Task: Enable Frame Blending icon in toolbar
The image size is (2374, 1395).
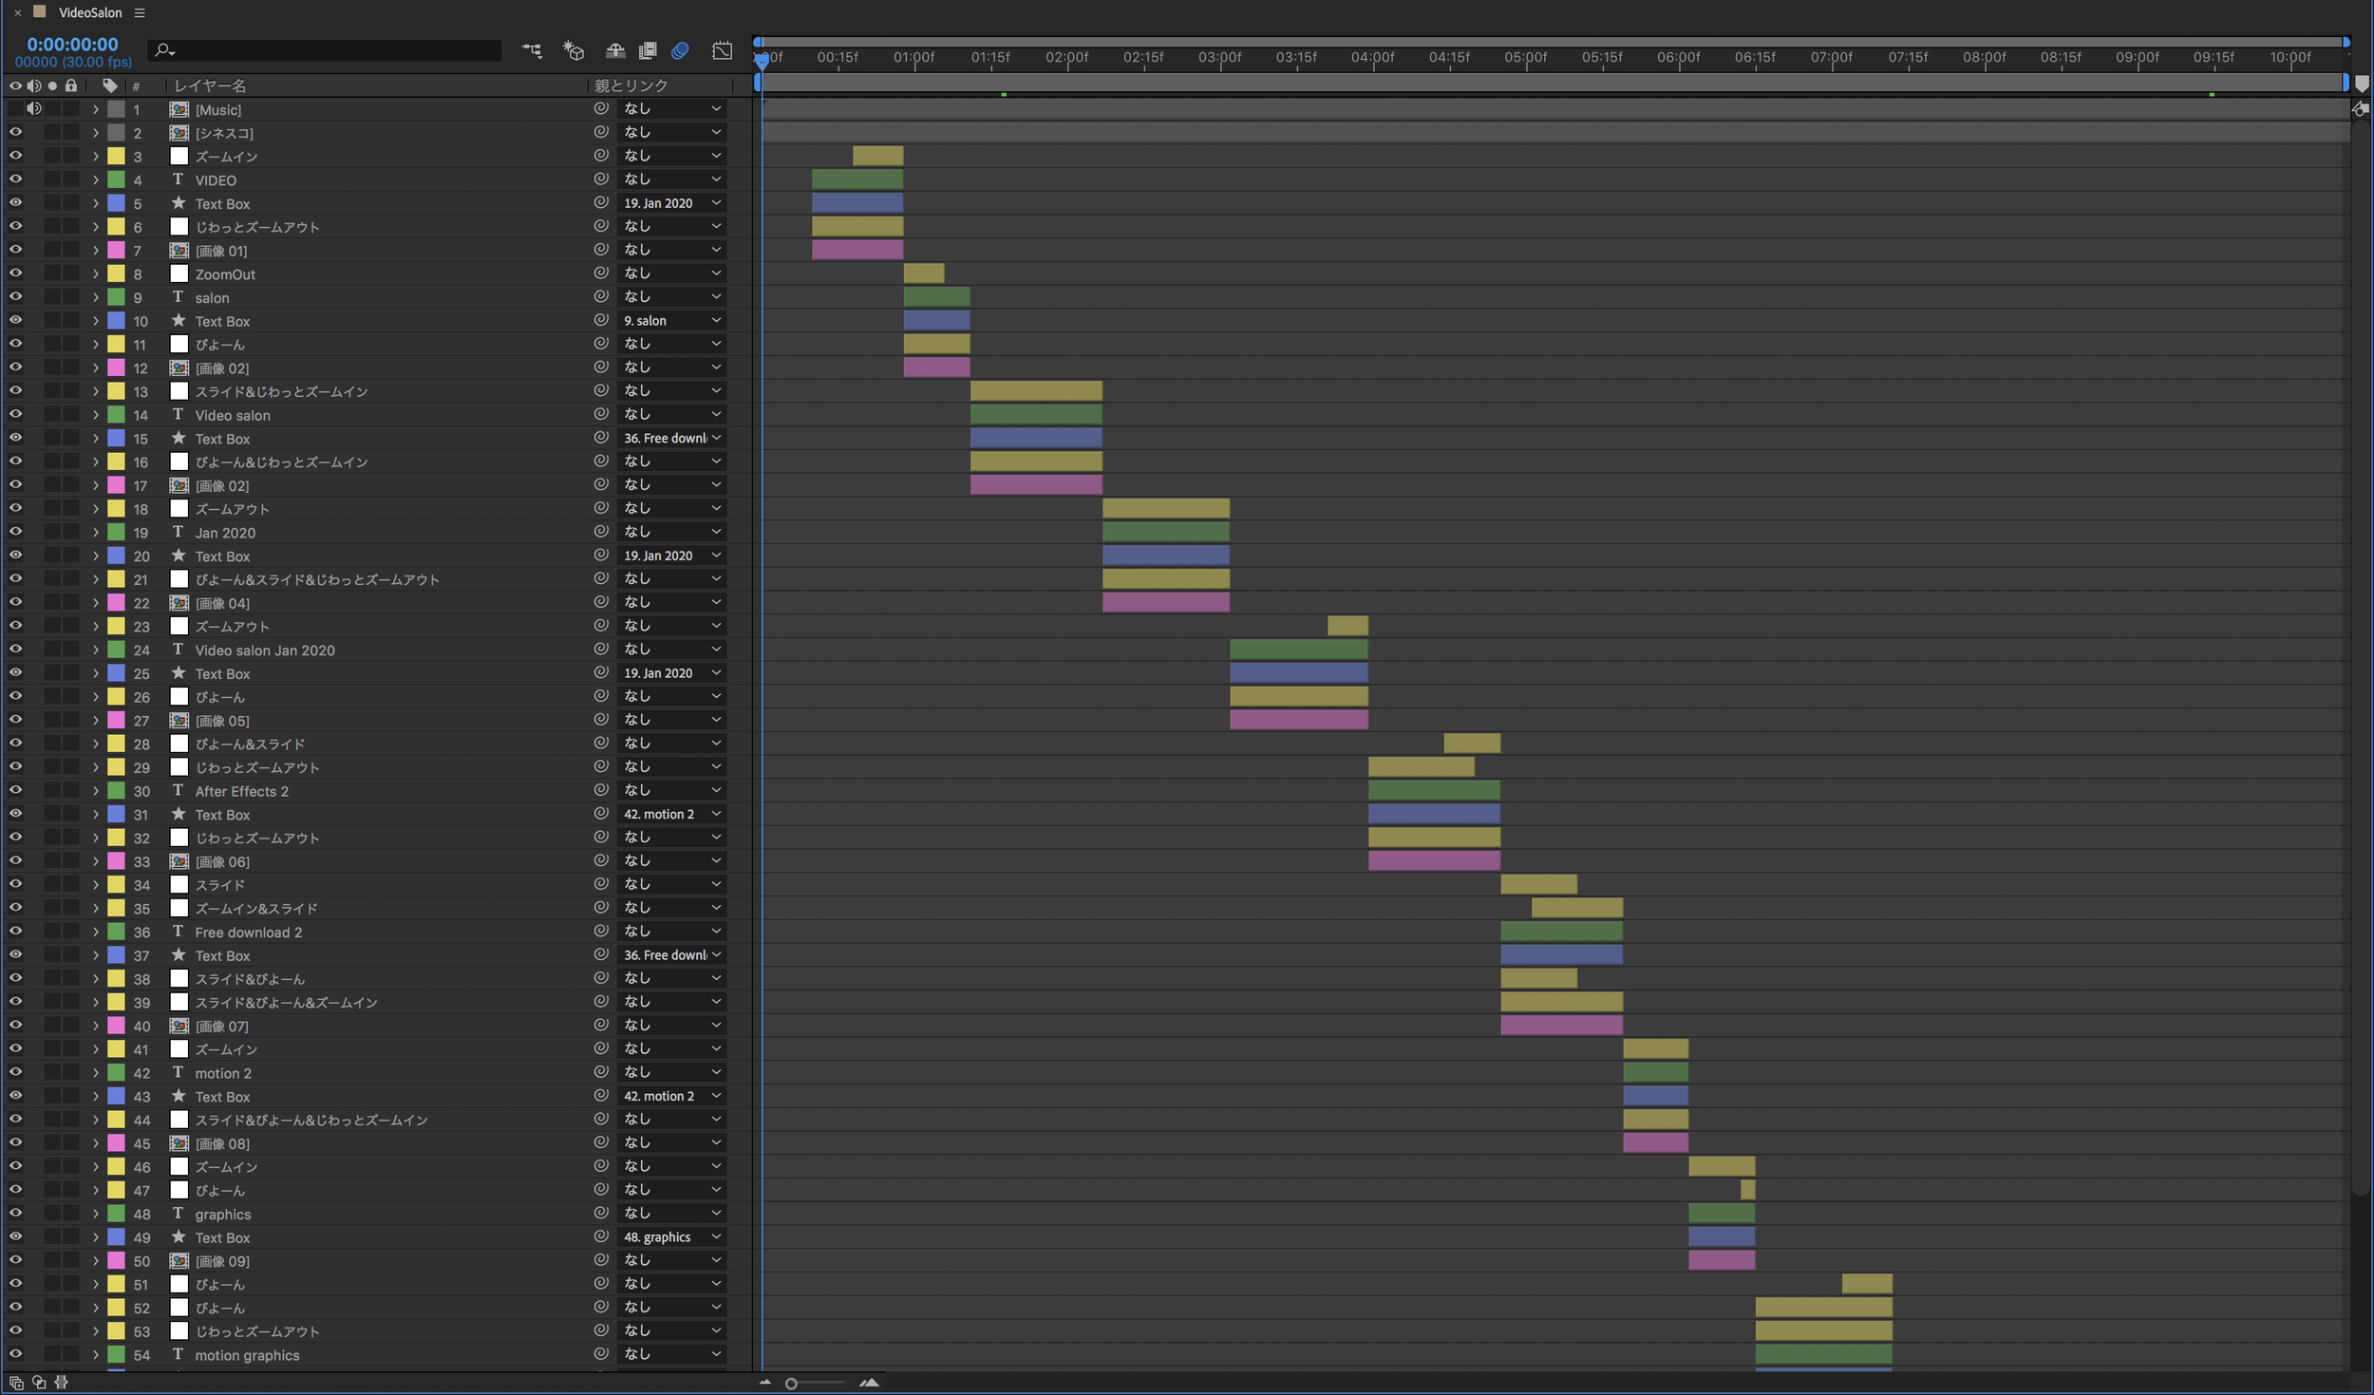Action: click(648, 50)
